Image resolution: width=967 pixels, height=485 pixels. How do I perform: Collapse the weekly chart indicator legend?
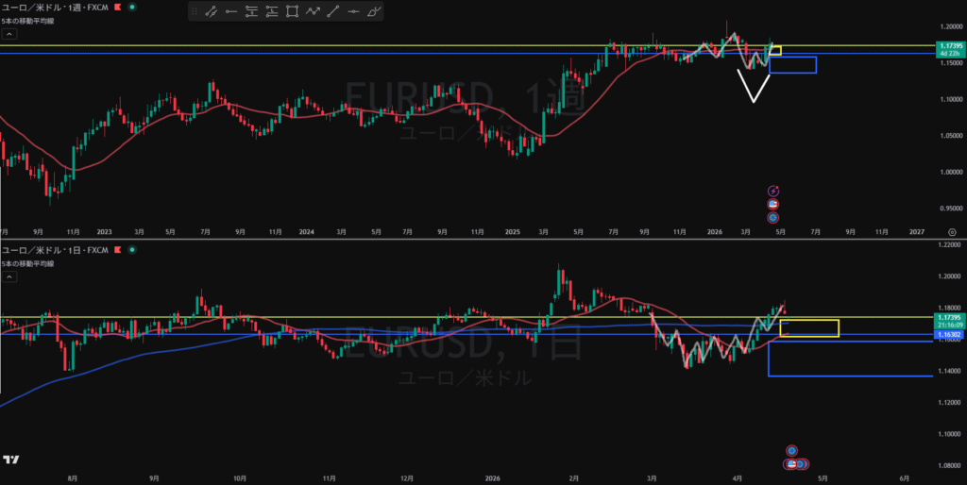coord(8,33)
